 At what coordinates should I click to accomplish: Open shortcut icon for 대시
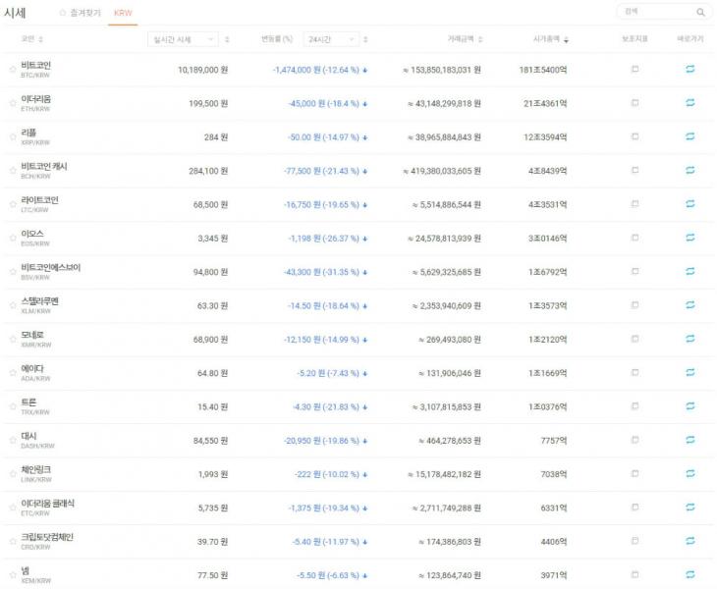690,440
